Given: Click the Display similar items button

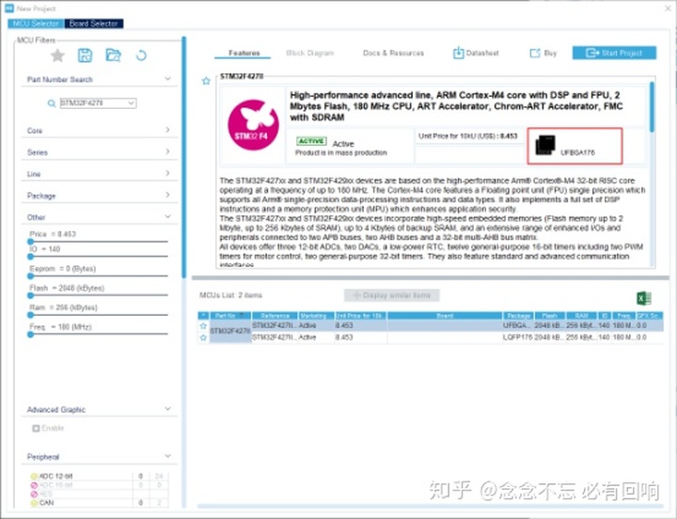Looking at the screenshot, I should [x=391, y=296].
